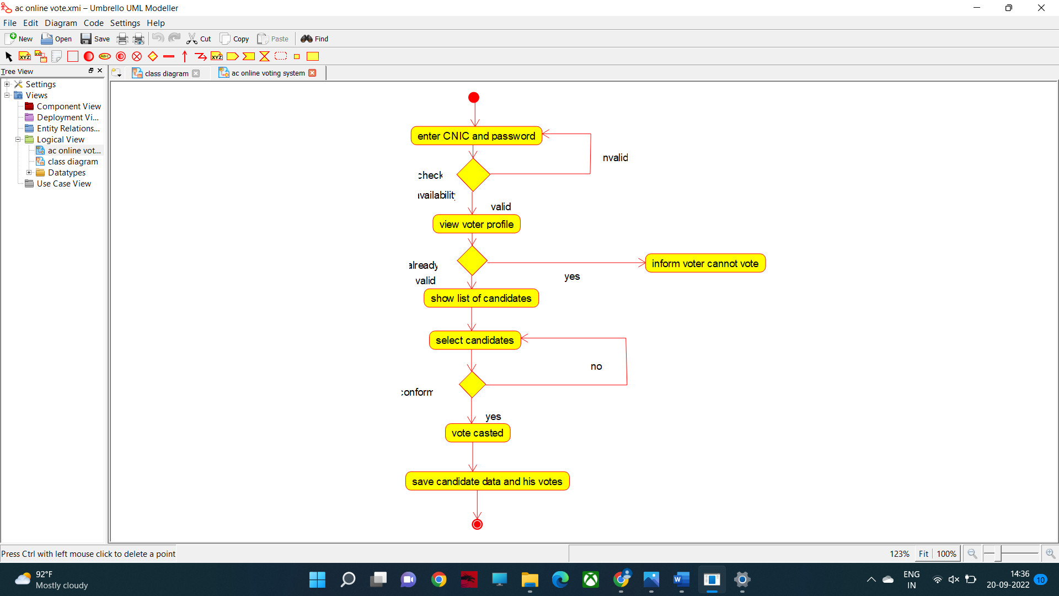
Task: Select the initial activity tool
Action: [x=88, y=56]
